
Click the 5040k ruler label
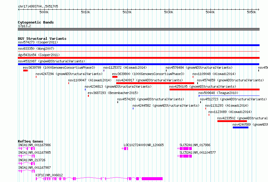click(210, 12)
